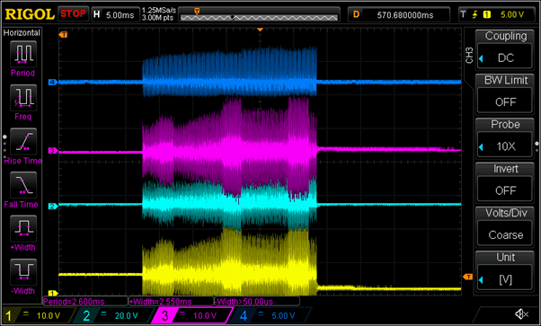Select channel 2 label at 20.0 V

coord(116,315)
